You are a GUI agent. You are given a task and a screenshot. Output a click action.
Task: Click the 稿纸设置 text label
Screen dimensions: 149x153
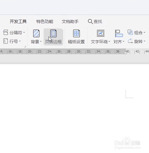(x=76, y=42)
